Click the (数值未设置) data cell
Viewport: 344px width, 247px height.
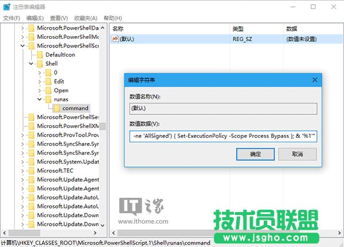click(x=302, y=39)
